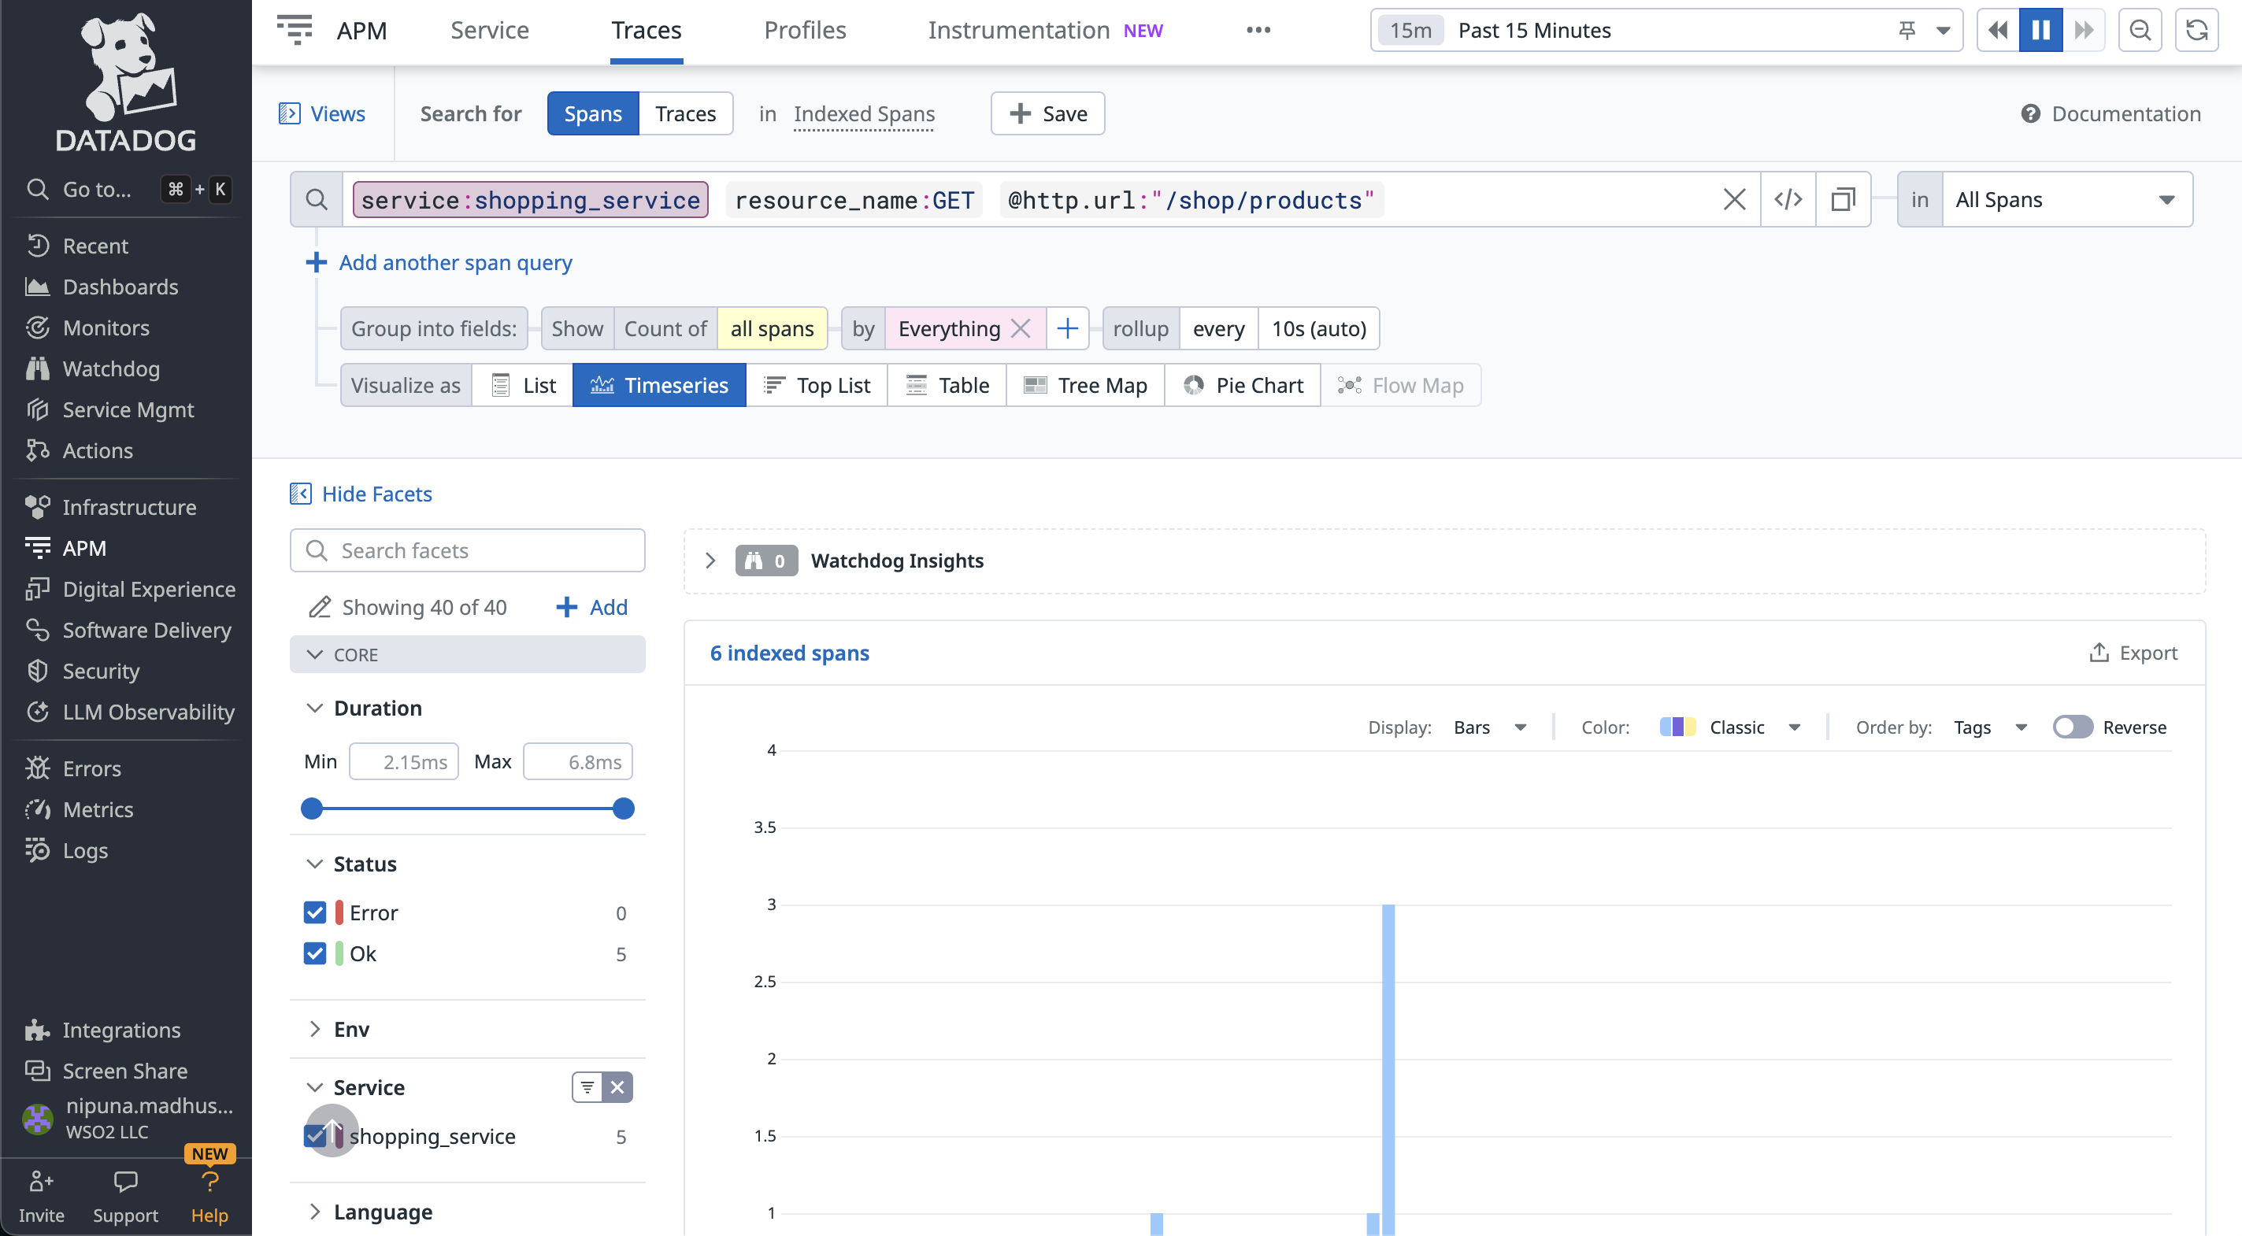Open Metrics in sidebar
Viewport: 2242px width, 1236px height.
[80, 809]
